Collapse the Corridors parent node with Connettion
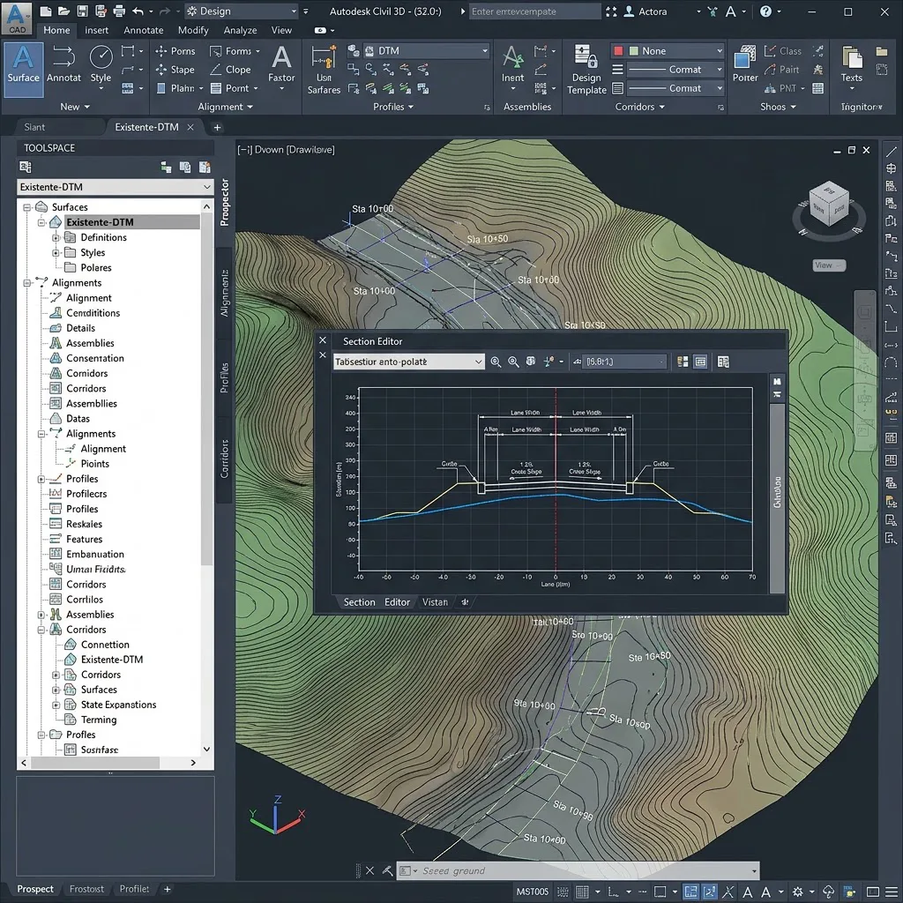 point(41,630)
